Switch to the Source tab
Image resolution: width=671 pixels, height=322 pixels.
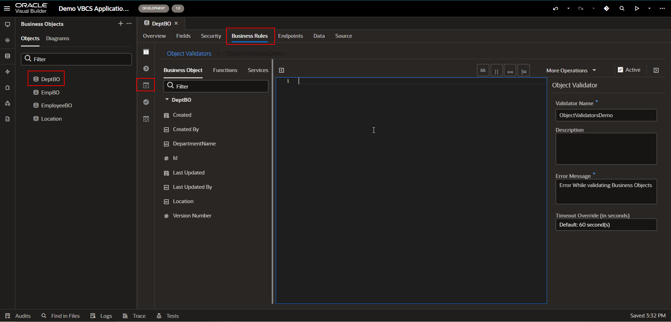pos(344,36)
